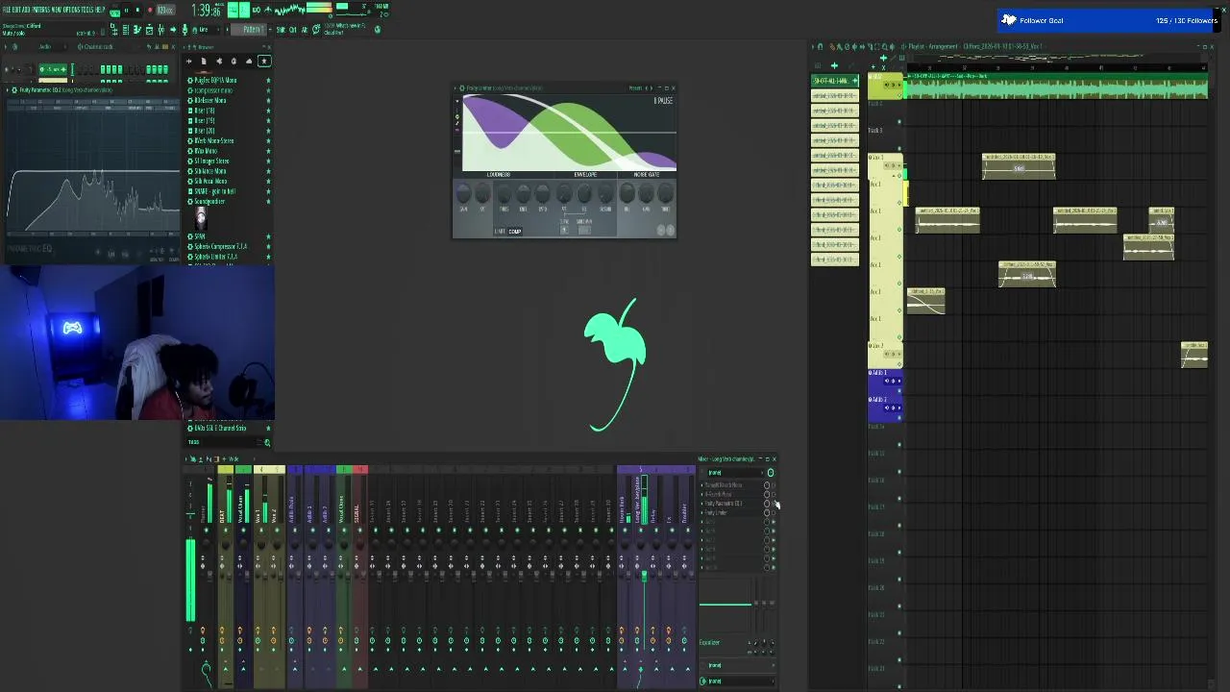Toggle the favorite star beside RDeEsser Mono

(x=268, y=100)
